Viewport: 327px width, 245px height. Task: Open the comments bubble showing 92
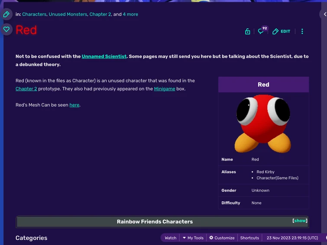tap(262, 31)
